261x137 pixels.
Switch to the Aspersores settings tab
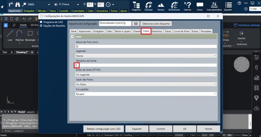[85, 31]
